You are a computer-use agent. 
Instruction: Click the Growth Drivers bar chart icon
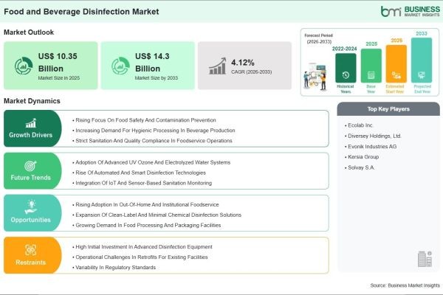tap(31, 123)
